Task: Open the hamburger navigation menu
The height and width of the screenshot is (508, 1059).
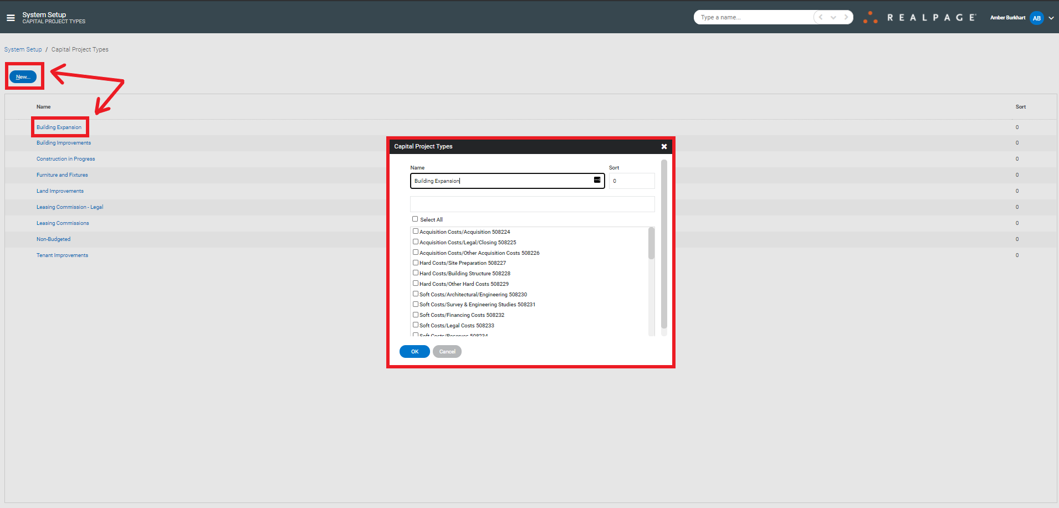Action: 11,18
